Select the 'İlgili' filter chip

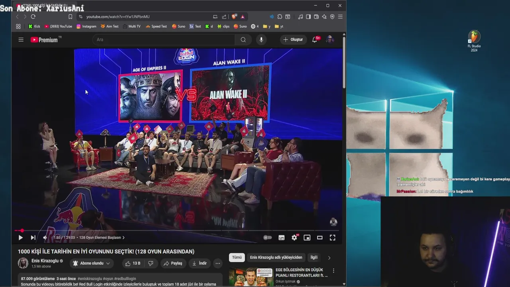(314, 258)
